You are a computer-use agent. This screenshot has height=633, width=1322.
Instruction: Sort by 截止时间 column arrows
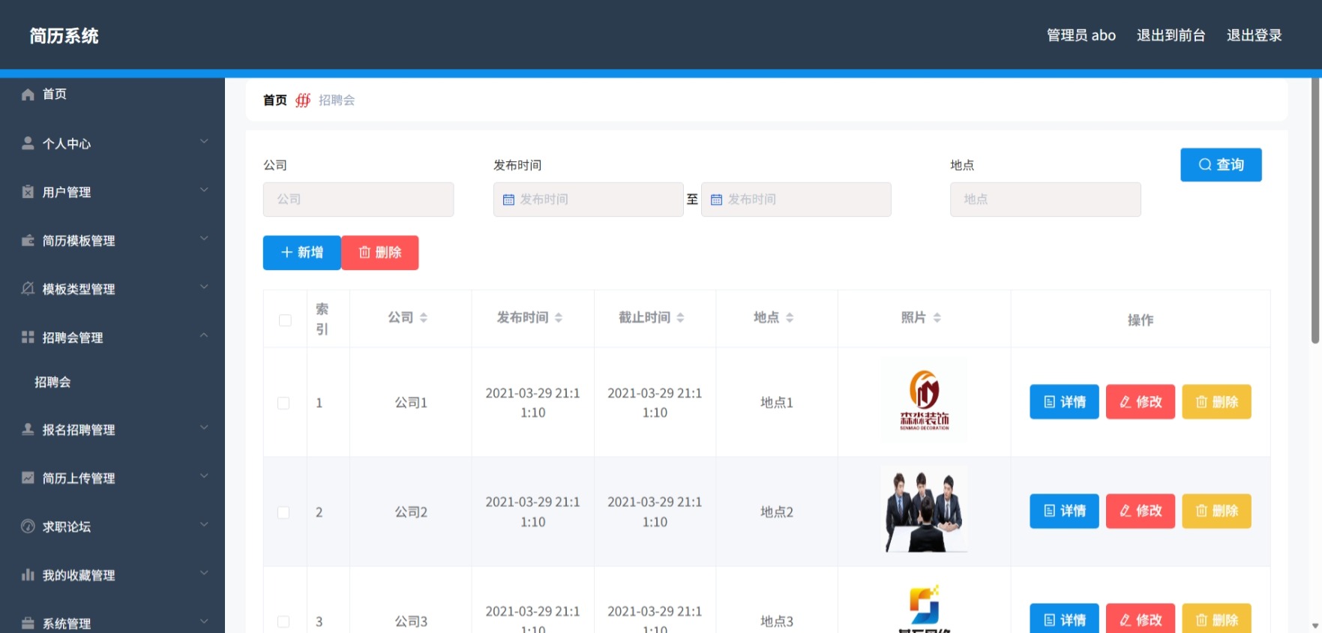680,318
